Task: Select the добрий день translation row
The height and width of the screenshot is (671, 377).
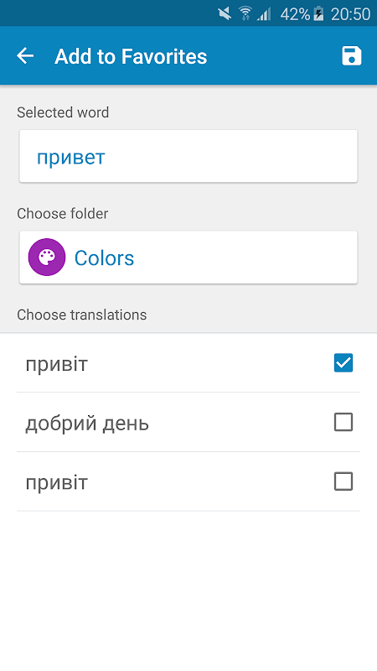Action: coord(188,423)
